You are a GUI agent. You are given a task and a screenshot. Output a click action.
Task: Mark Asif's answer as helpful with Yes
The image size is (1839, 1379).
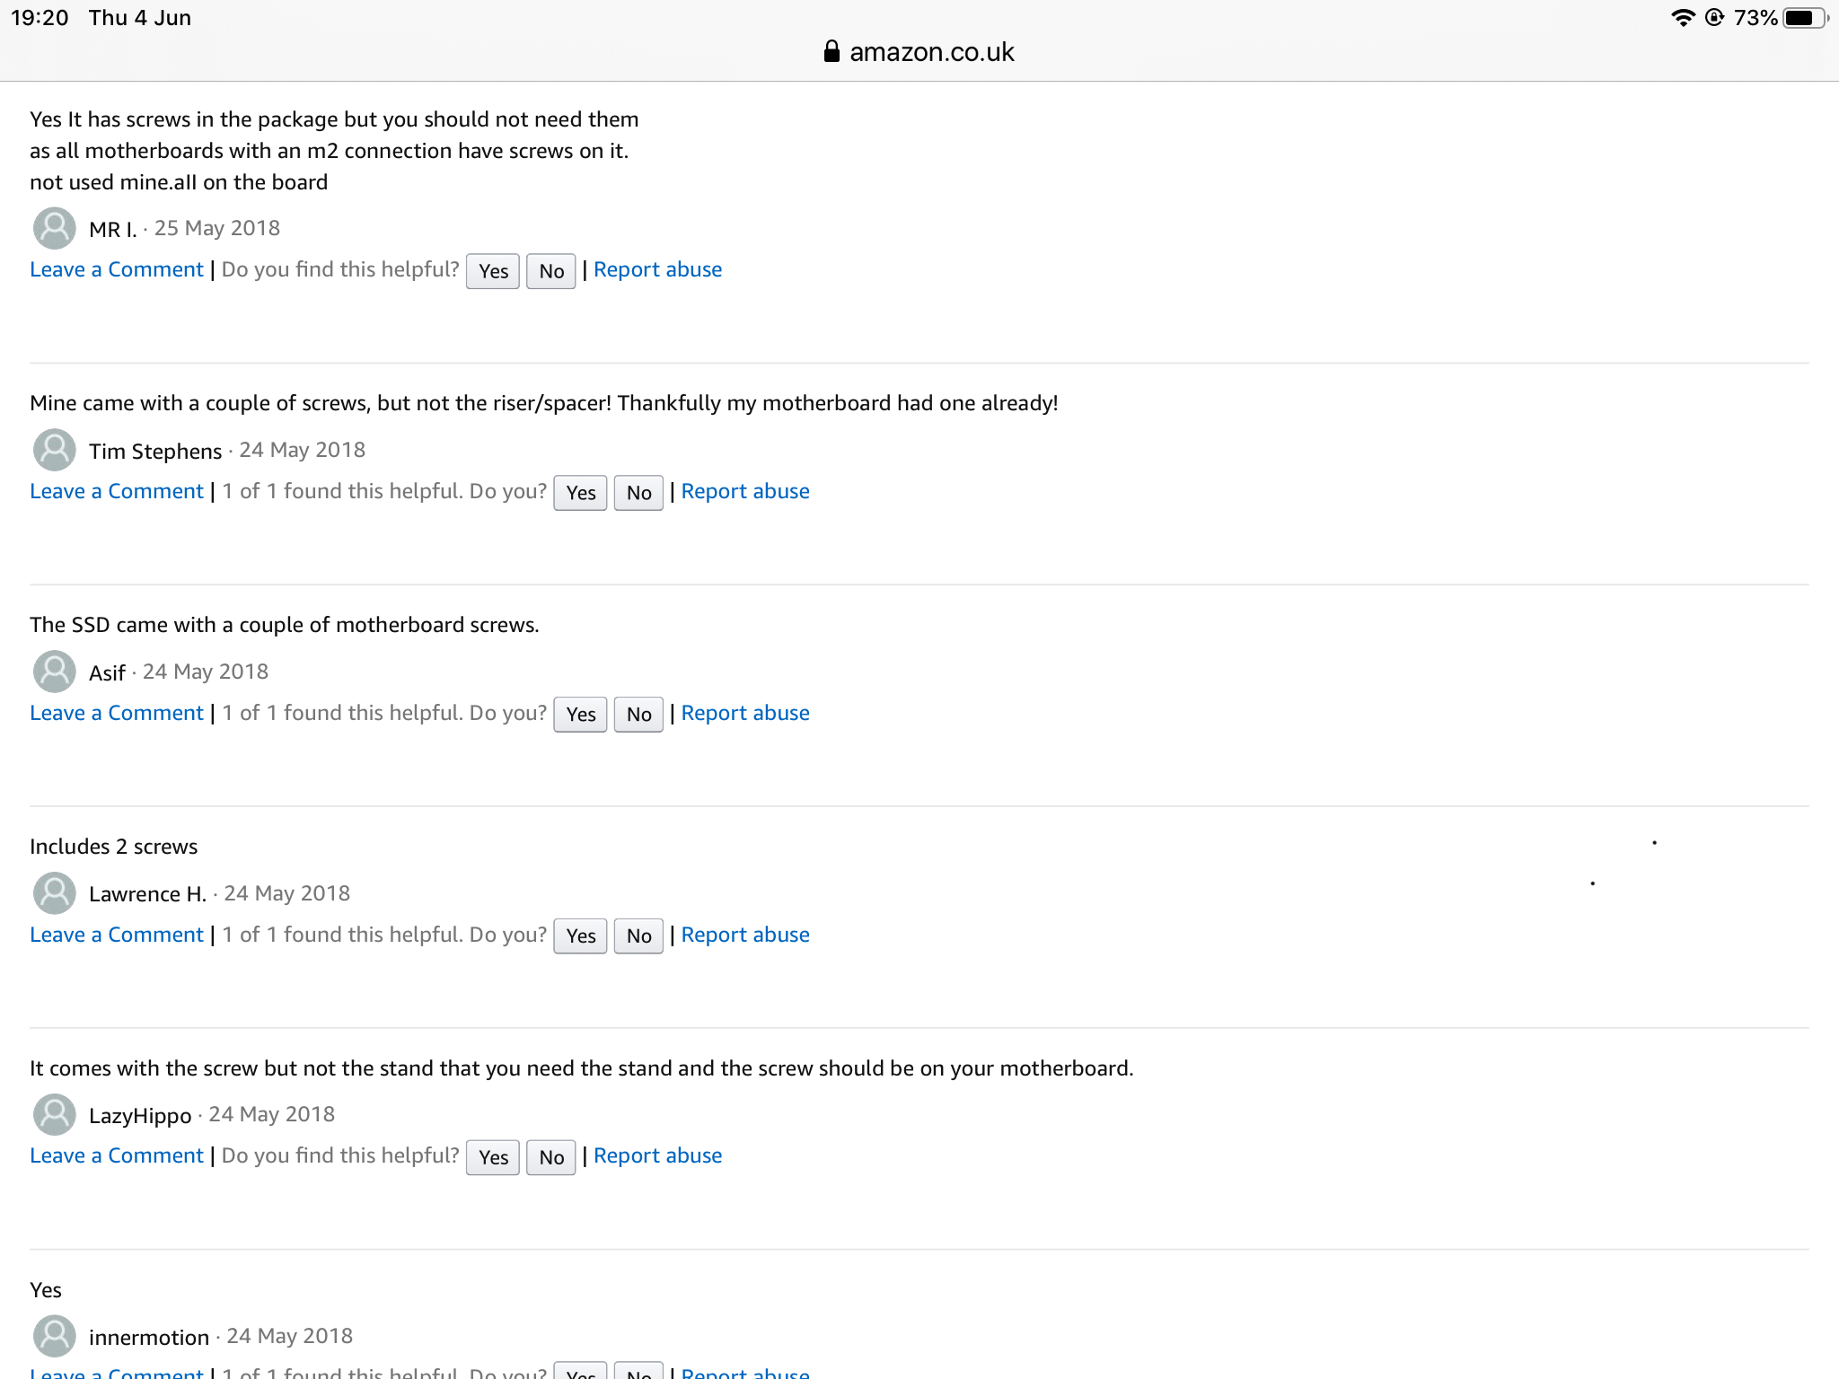[x=581, y=715]
